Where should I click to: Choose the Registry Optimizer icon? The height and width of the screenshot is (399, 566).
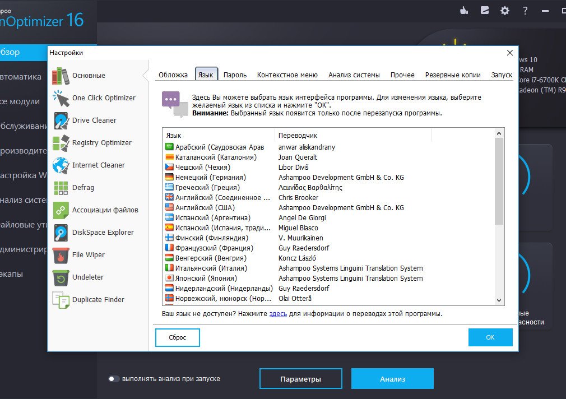(x=61, y=143)
